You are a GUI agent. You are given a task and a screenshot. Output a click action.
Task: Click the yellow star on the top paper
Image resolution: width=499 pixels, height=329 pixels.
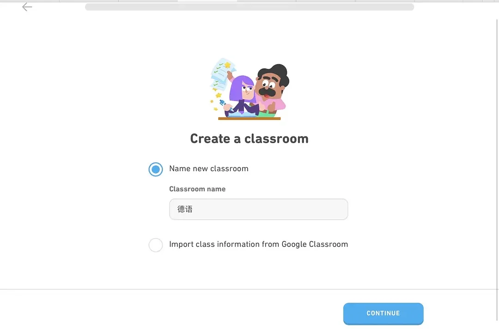227,65
